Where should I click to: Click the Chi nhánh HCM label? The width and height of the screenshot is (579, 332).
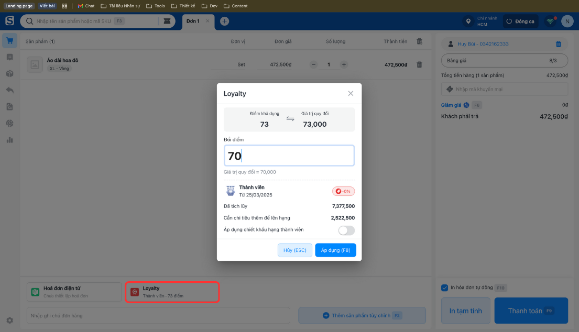[487, 21]
